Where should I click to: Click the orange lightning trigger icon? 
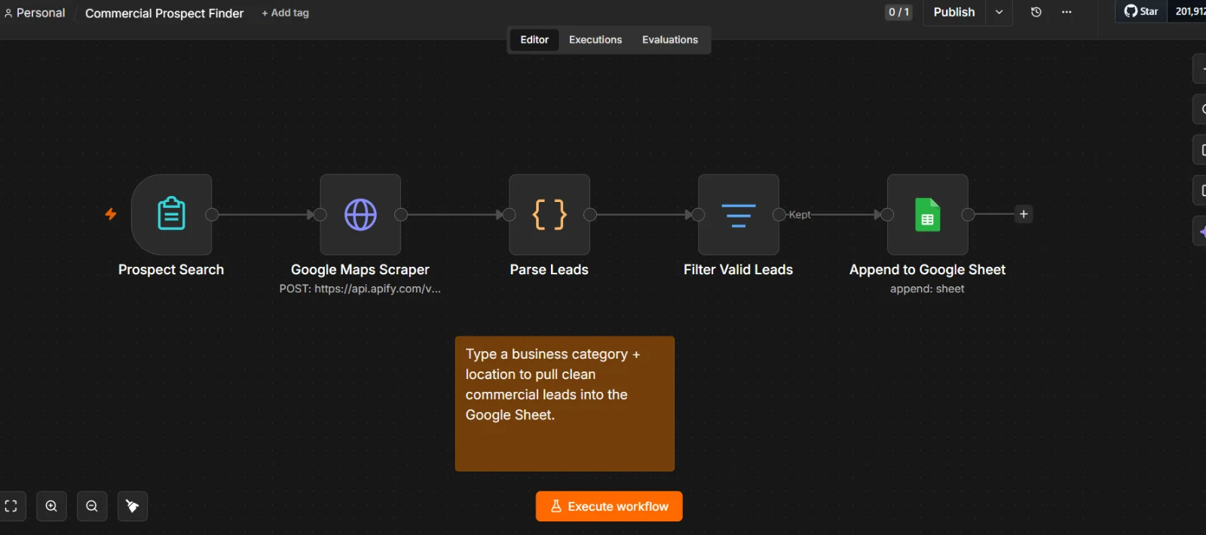click(111, 214)
